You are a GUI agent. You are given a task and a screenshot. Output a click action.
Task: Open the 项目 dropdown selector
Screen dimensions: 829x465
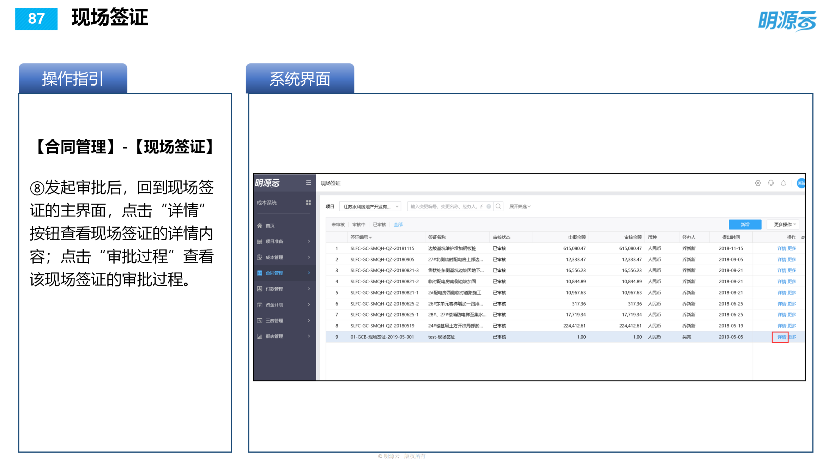click(369, 206)
